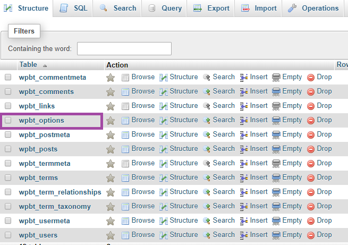Image resolution: width=348 pixels, height=245 pixels.
Task: Click Drop link for wpbt_term_relationships
Action: click(324, 192)
